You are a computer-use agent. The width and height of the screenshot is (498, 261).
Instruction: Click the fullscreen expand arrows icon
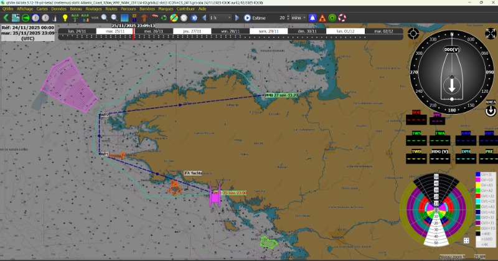[x=491, y=33]
